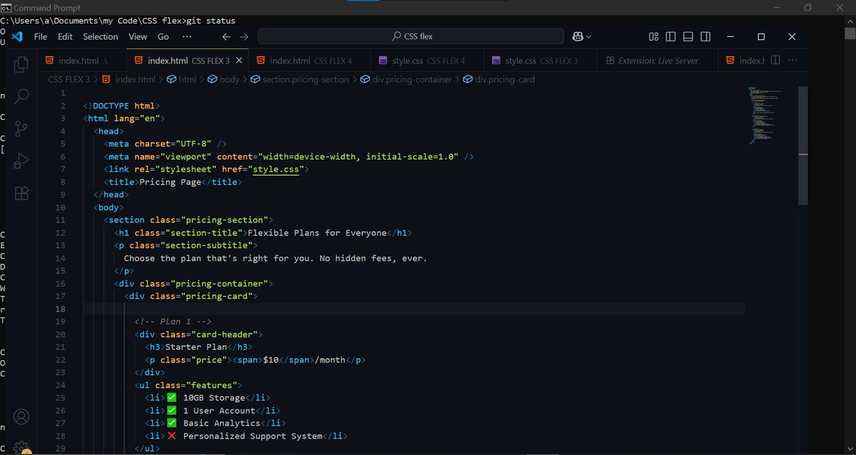Toggle the secondary side bar
856x455 pixels.
[705, 36]
